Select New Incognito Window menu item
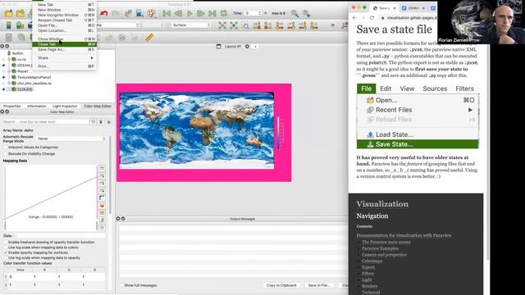The height and width of the screenshot is (295, 525). 65,15
